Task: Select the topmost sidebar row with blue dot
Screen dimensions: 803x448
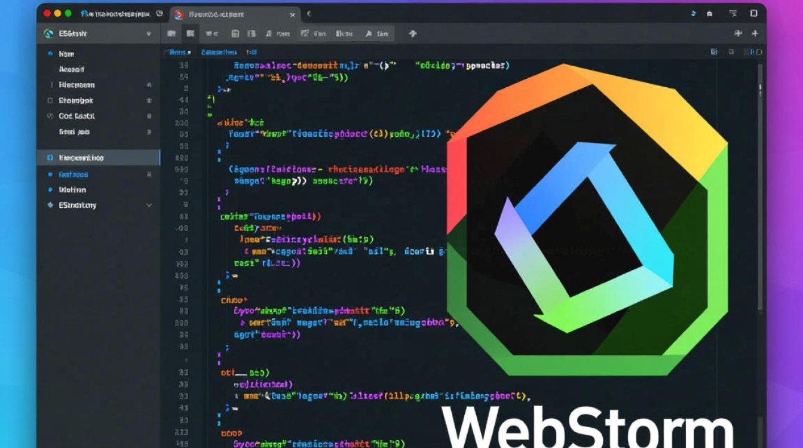Action: [99, 54]
